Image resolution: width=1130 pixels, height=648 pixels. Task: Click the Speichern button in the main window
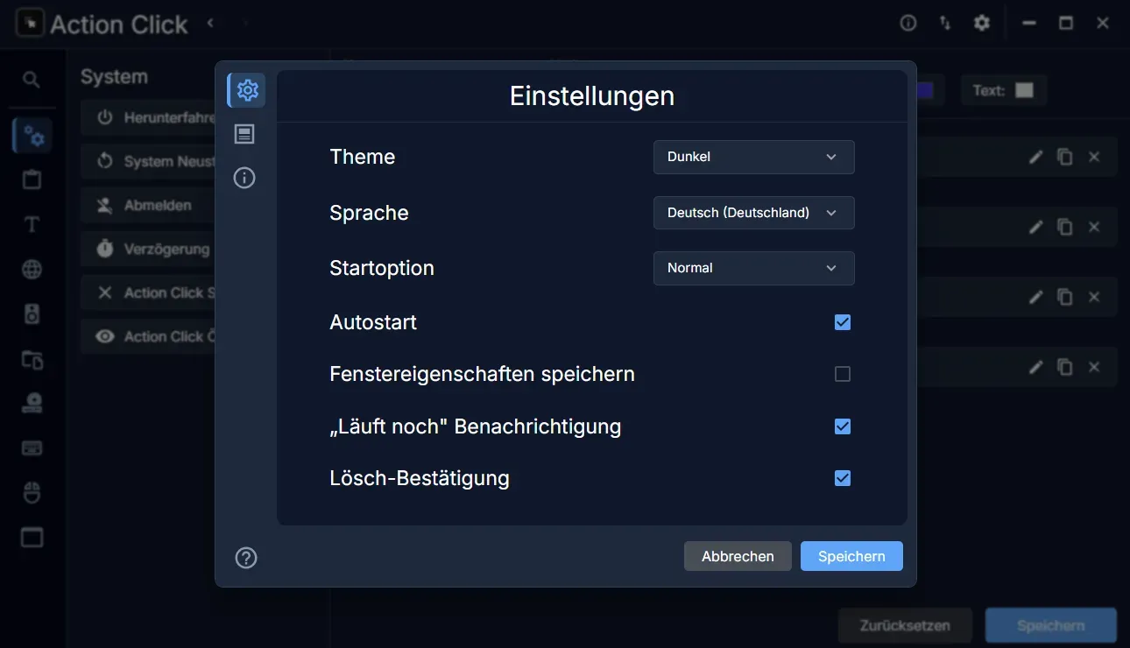(1051, 626)
